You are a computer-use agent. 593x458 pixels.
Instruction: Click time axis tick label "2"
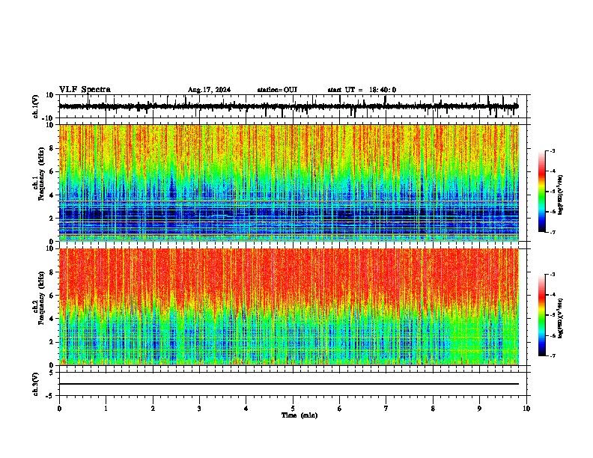coord(153,409)
